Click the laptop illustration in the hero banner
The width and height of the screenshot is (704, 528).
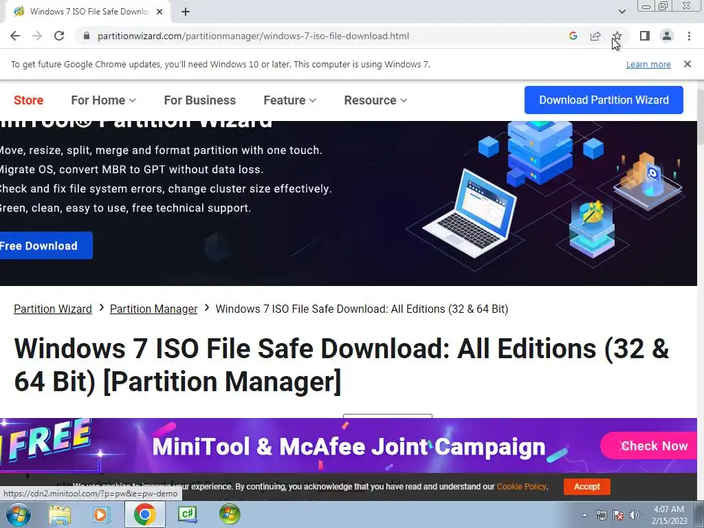pyautogui.click(x=469, y=213)
